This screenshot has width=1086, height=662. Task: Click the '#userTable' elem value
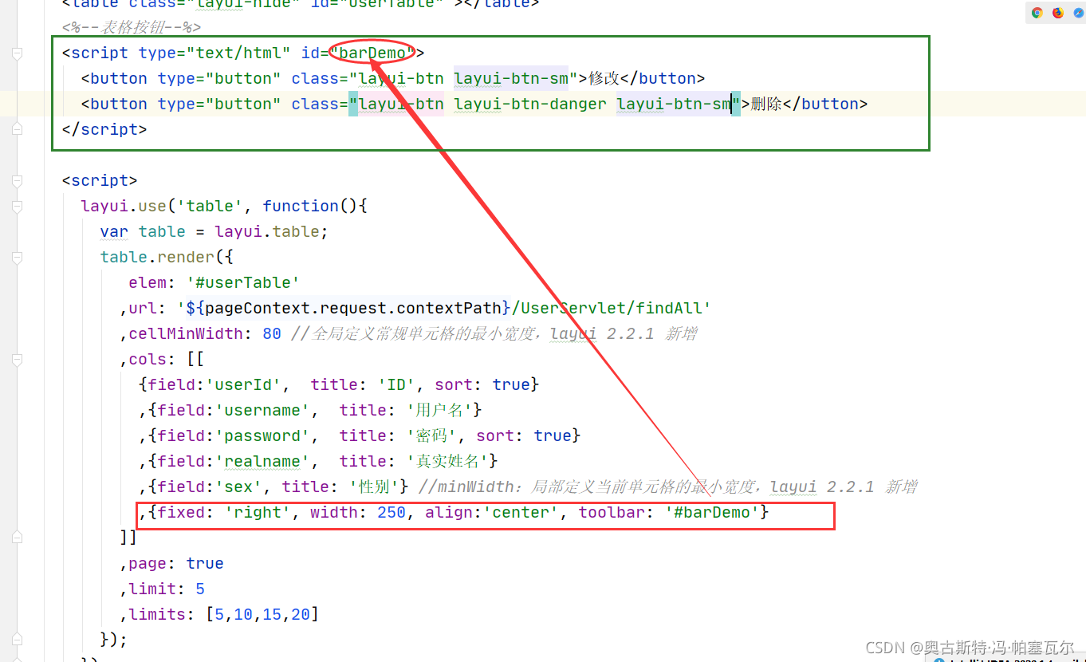(x=243, y=282)
